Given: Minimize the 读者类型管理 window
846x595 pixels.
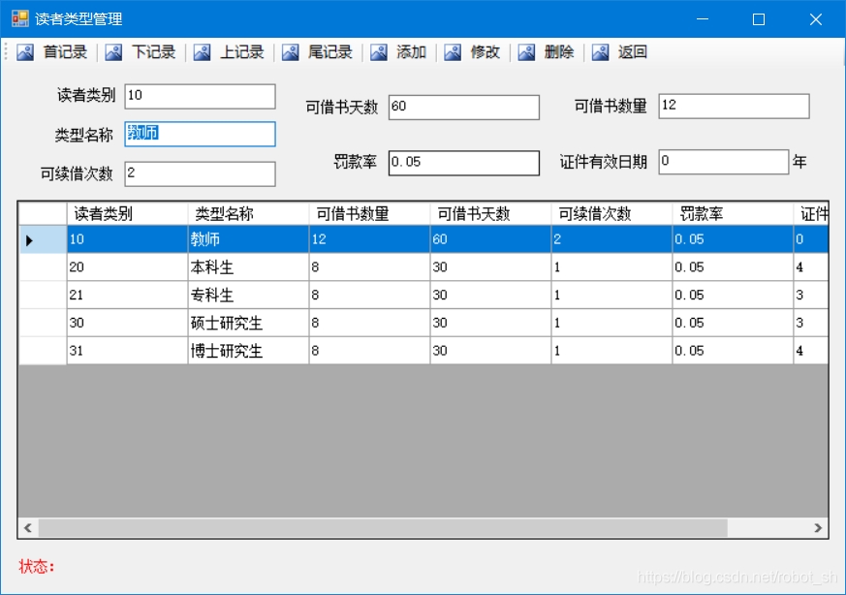Looking at the screenshot, I should [x=703, y=19].
